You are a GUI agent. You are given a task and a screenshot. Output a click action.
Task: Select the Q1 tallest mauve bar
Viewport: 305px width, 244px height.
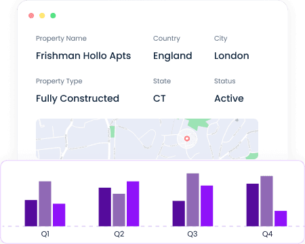[45, 203]
